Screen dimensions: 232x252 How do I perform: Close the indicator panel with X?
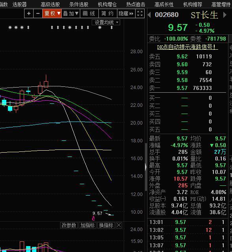click(119, 225)
